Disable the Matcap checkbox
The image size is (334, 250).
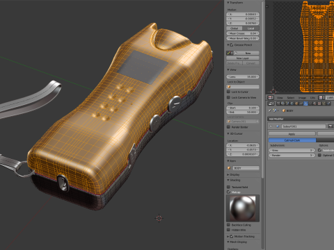click(228, 192)
